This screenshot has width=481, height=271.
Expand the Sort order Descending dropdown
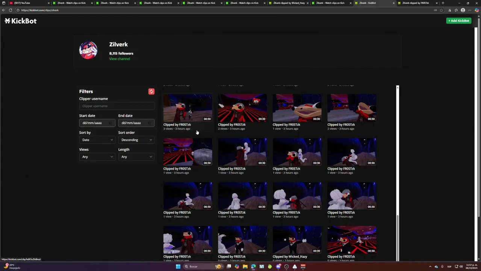[136, 140]
